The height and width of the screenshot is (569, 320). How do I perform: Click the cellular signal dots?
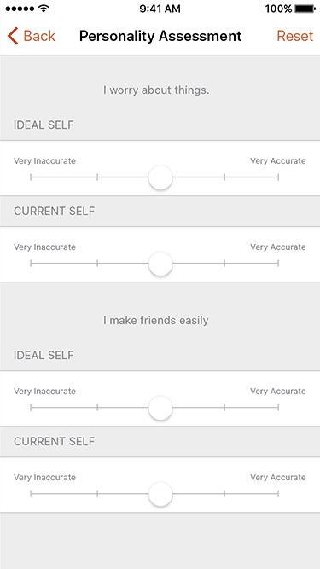pos(20,9)
